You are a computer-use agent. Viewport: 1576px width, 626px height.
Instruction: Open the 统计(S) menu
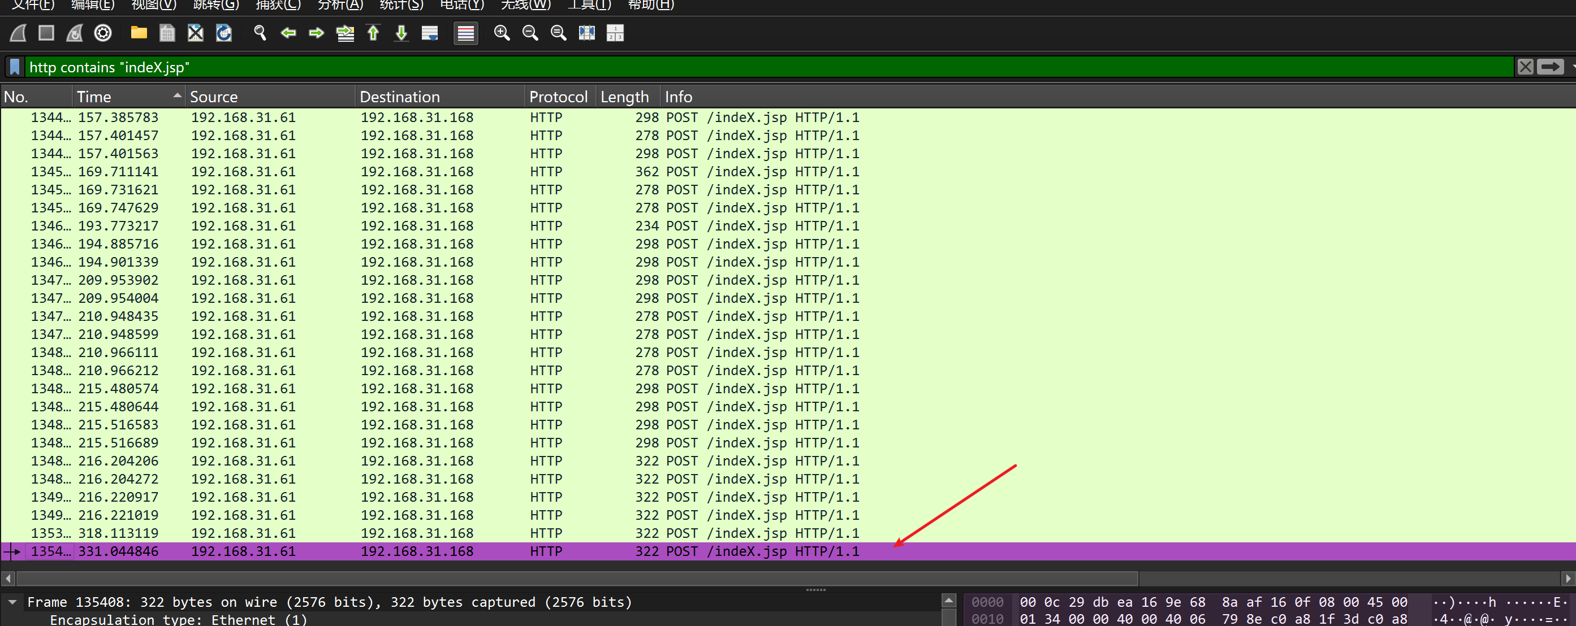tap(401, 5)
